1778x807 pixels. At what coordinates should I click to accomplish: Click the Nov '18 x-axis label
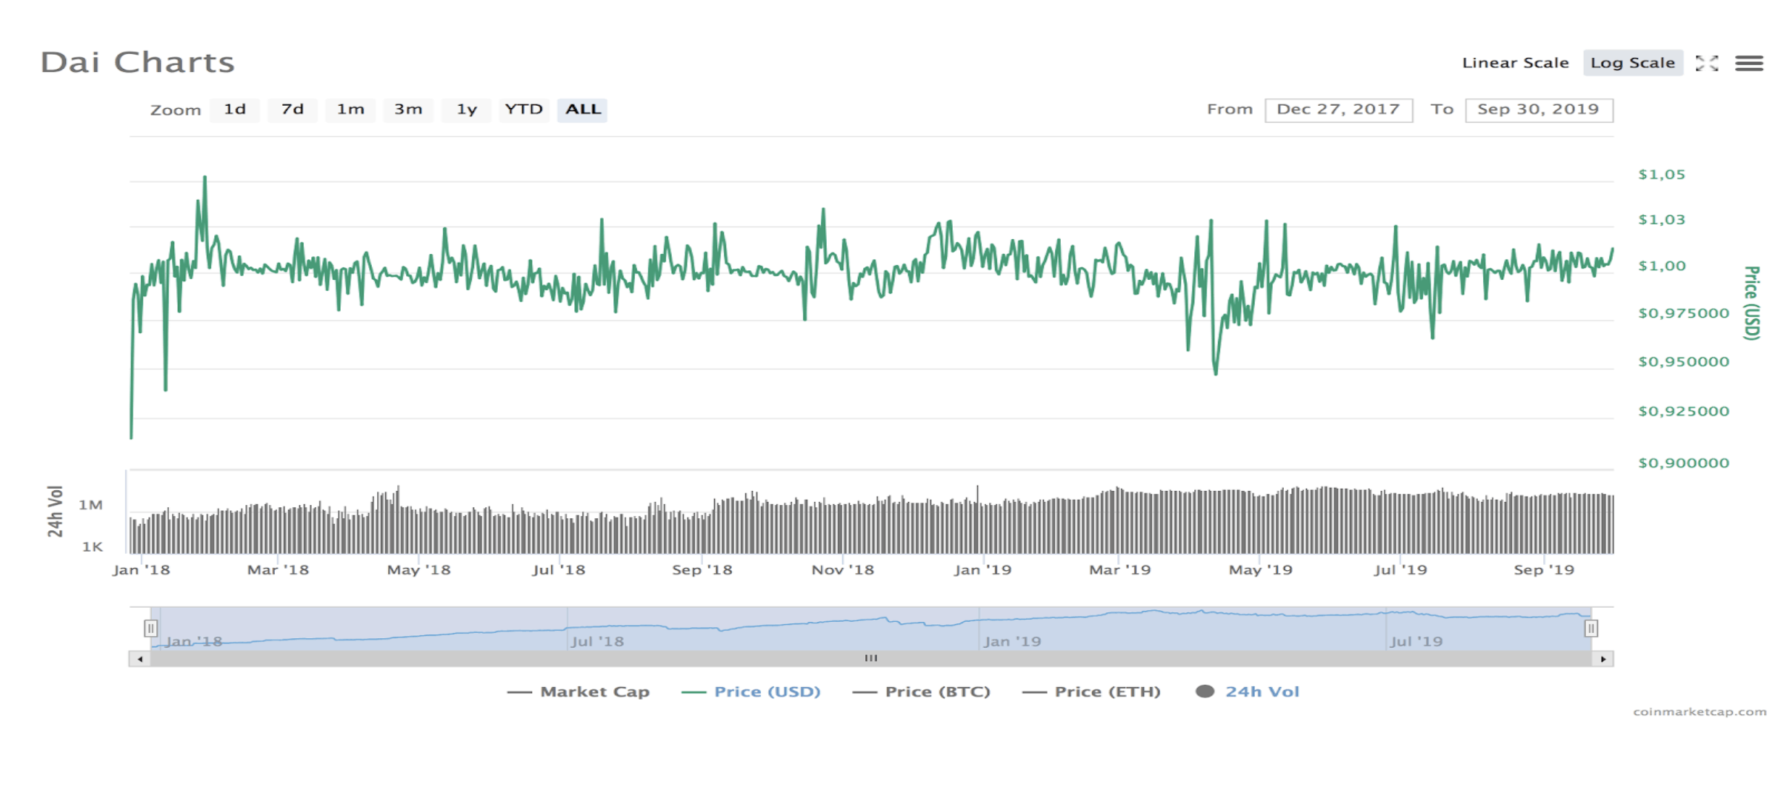[842, 570]
